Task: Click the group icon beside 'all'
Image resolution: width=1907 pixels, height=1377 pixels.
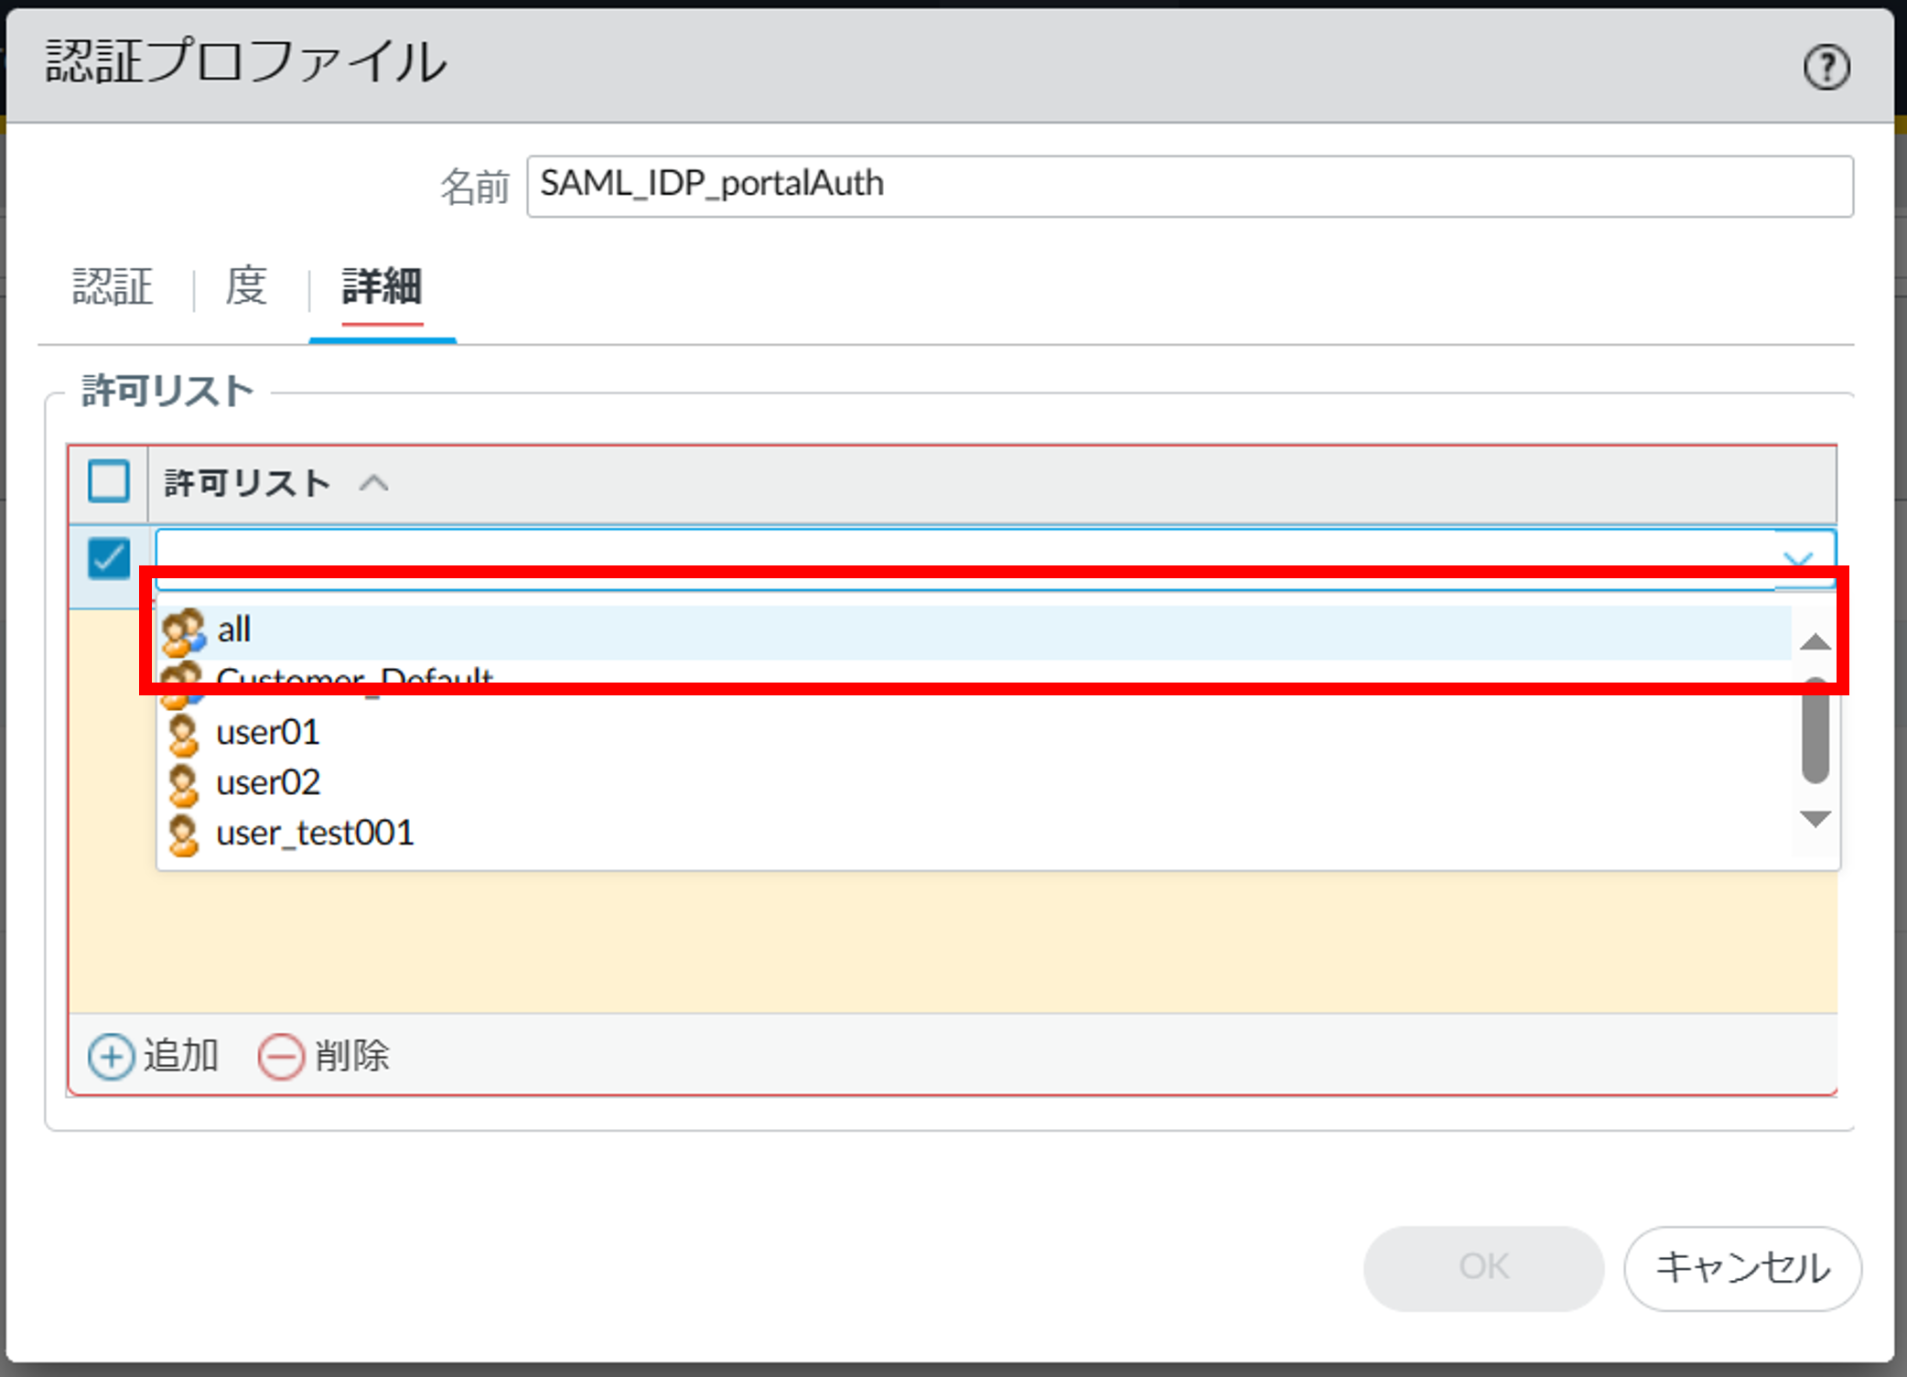Action: tap(183, 631)
